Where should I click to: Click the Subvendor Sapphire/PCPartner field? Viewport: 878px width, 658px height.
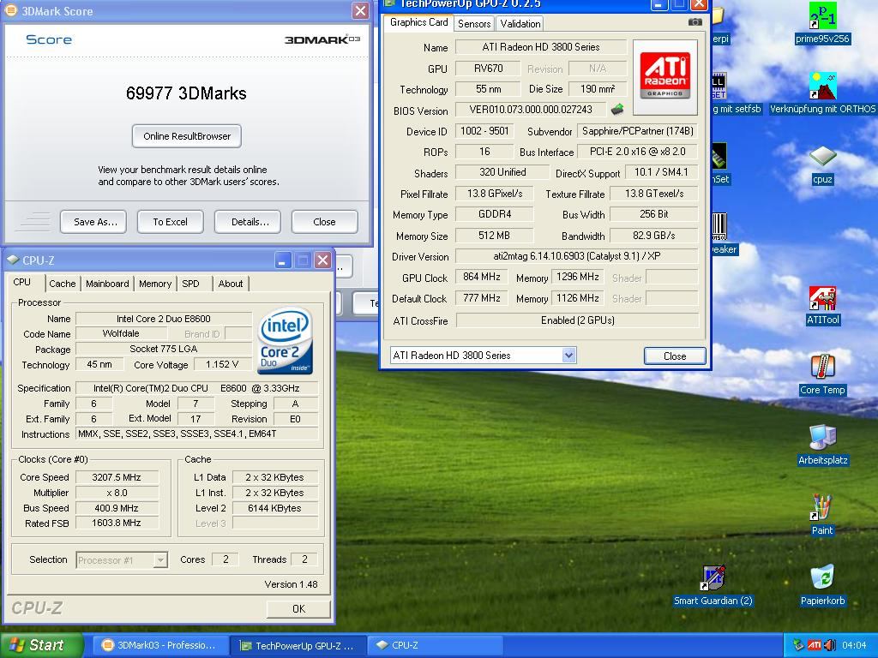638,131
